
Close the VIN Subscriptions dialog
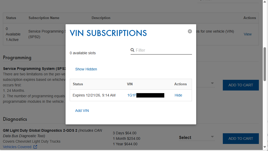pyautogui.click(x=190, y=31)
